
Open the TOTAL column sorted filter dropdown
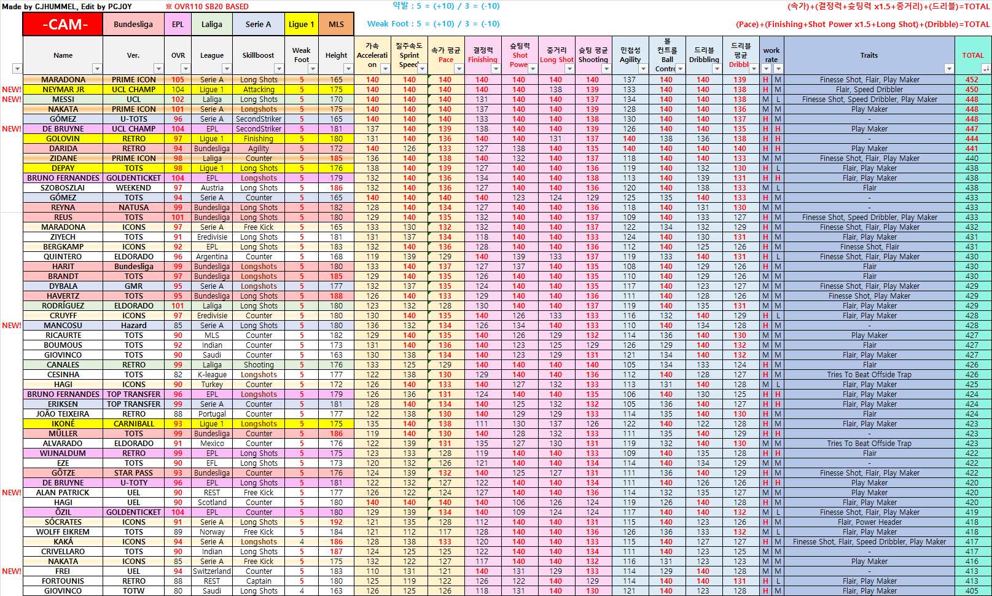tap(986, 69)
